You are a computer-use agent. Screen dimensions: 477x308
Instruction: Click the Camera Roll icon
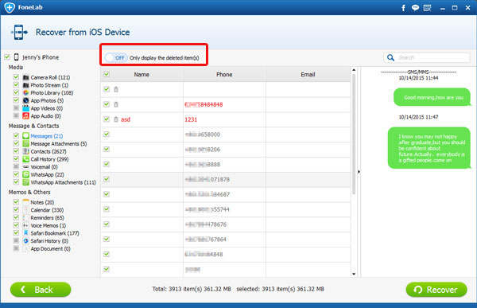coord(26,77)
